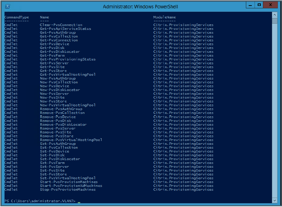The image size is (282, 207).
Task: Select the Get-PvsApiServiceStatus entry
Action: click(x=65, y=29)
